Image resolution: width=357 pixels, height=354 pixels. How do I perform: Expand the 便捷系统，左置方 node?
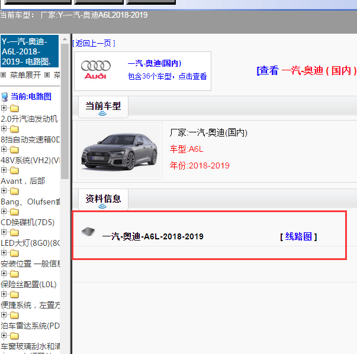point(4,294)
